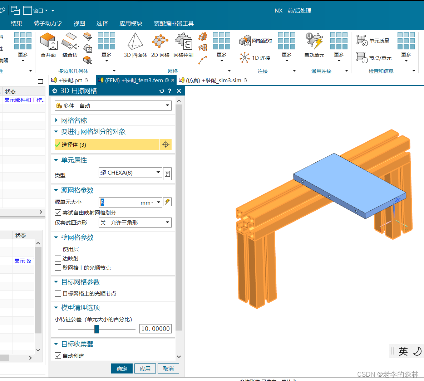This screenshot has height=381, width=424.
Task: Collapse the 源网格参数 section
Action: (x=56, y=190)
